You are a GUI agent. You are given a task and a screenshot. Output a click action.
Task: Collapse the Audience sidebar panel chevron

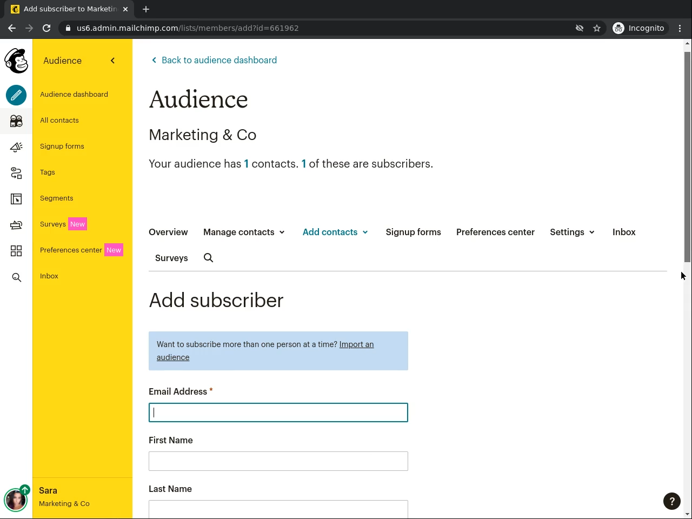click(x=112, y=61)
